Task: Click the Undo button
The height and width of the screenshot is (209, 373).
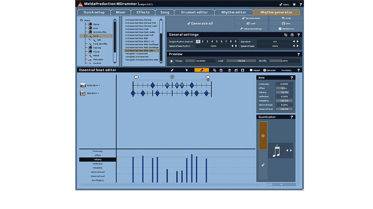Action: (286, 18)
